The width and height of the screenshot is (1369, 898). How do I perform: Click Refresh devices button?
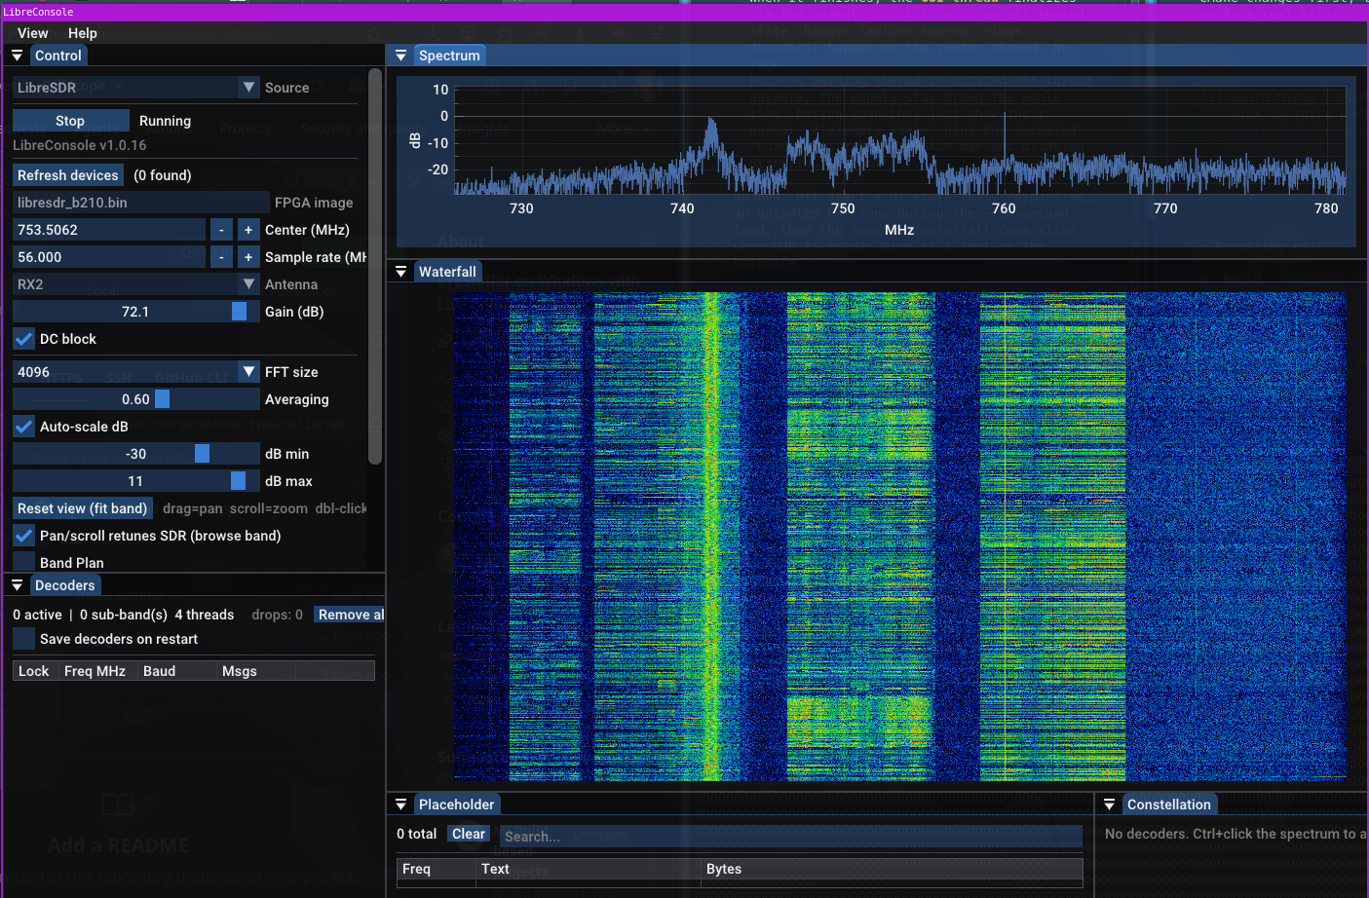(68, 175)
